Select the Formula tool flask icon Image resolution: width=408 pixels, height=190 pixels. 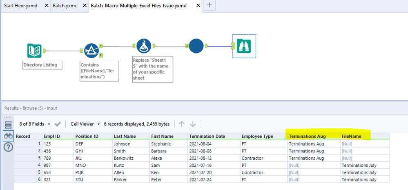[144, 46]
